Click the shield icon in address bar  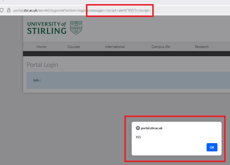(2, 10)
